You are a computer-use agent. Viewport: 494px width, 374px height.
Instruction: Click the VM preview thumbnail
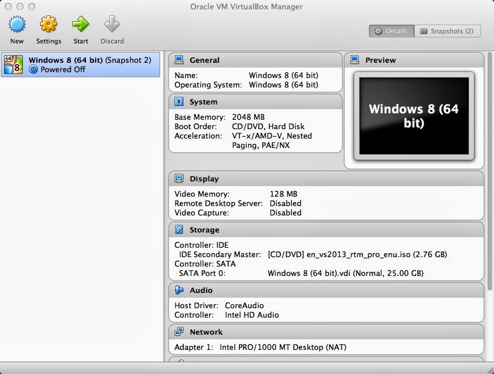pos(414,116)
